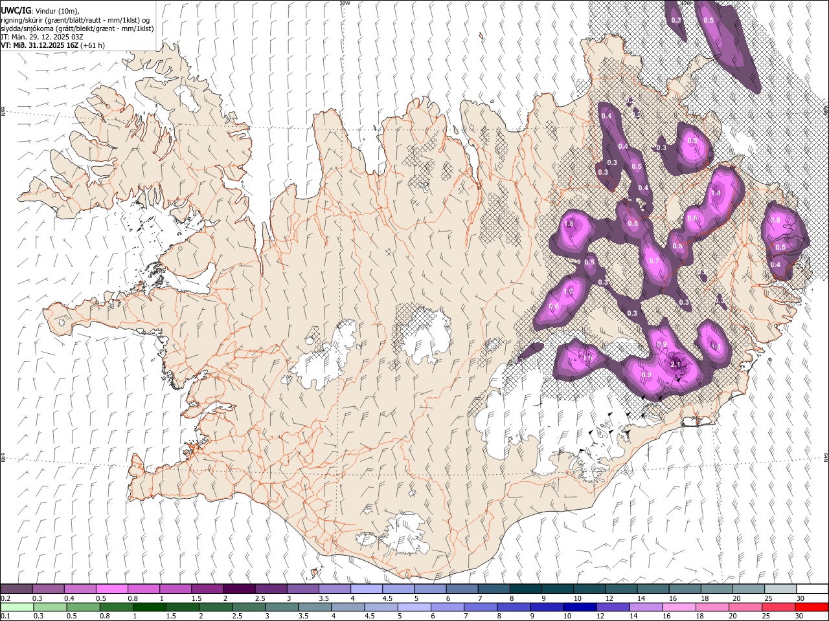Viewport: 829px width, 621px height.
Task: Click dark teal upper swatch starting at 8
Action: tap(525, 589)
